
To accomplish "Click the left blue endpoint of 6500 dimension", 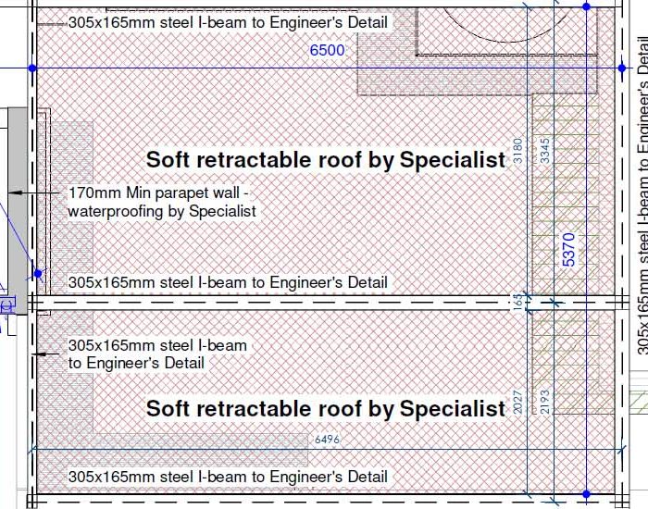I will point(32,68).
